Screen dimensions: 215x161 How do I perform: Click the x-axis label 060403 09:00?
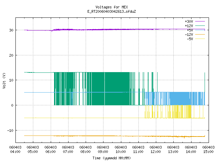103,150
